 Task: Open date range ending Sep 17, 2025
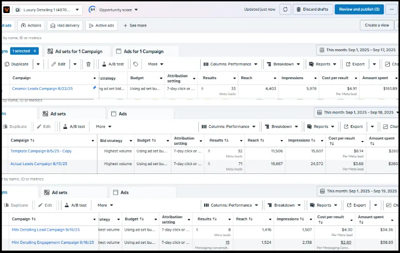pyautogui.click(x=357, y=50)
